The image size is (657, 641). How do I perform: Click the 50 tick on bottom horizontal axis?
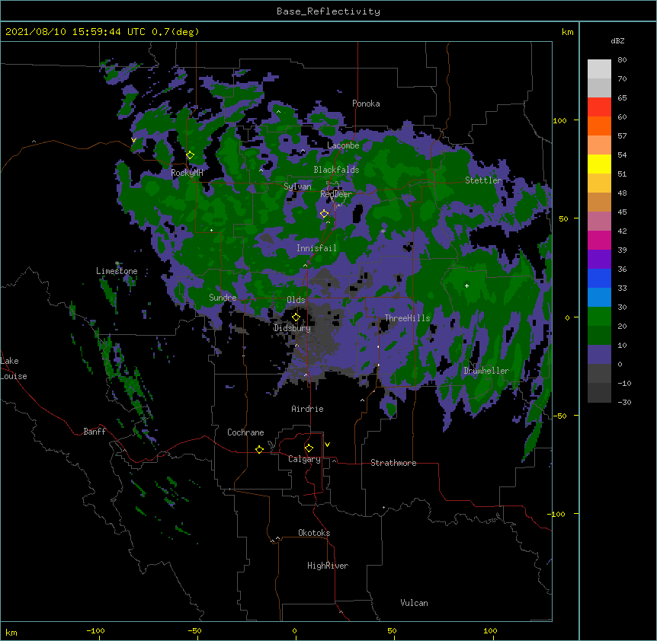(x=392, y=631)
